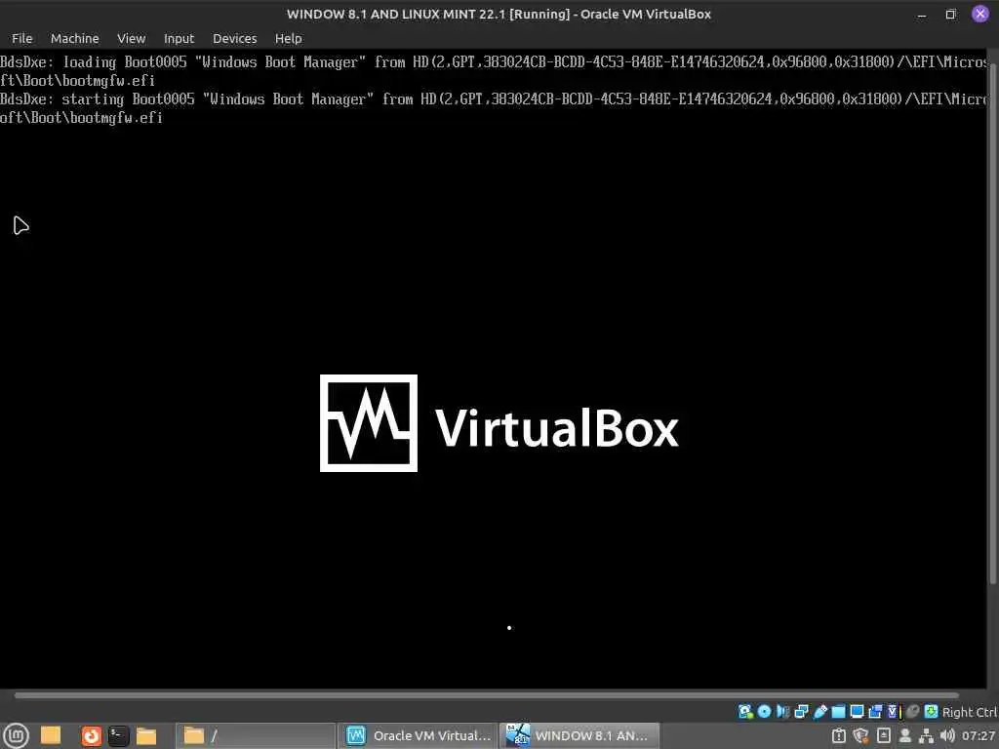Click the display status icon
This screenshot has width=999, height=749.
click(857, 711)
